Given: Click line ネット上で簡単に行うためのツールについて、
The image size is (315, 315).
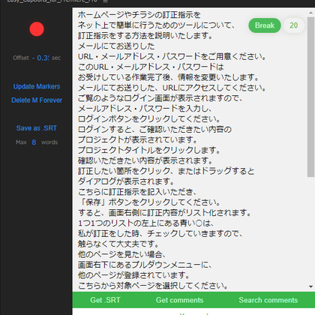Looking at the screenshot, I should pyautogui.click(x=157, y=25).
